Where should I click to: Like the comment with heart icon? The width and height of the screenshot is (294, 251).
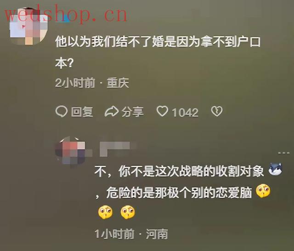pyautogui.click(x=162, y=111)
